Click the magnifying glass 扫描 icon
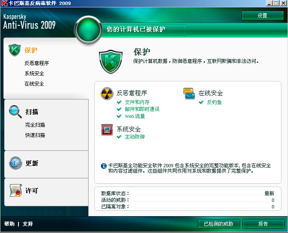 pyautogui.click(x=15, y=112)
